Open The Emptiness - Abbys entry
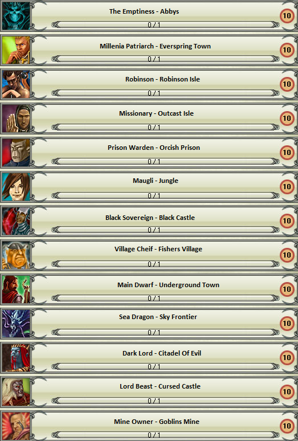Image resolution: width=298 pixels, height=441 pixels. pyautogui.click(x=149, y=16)
